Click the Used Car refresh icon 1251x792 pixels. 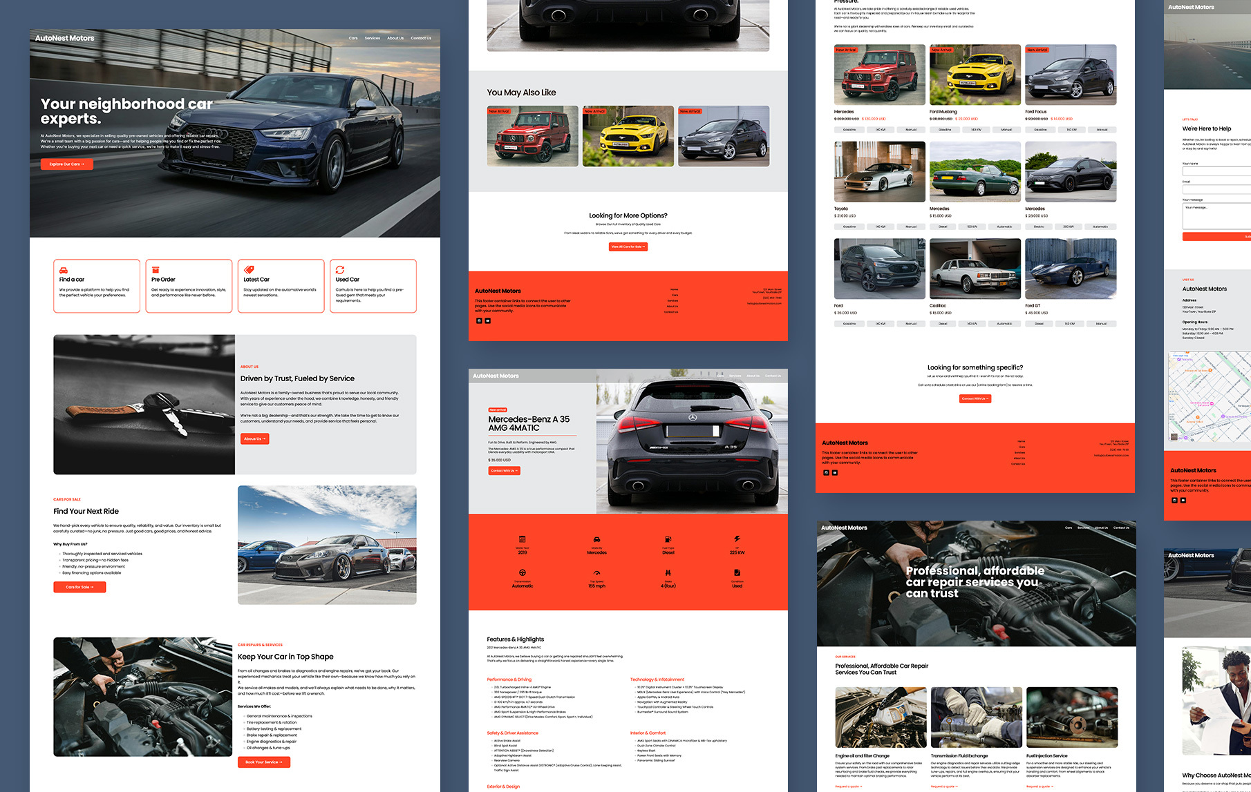[x=340, y=270]
